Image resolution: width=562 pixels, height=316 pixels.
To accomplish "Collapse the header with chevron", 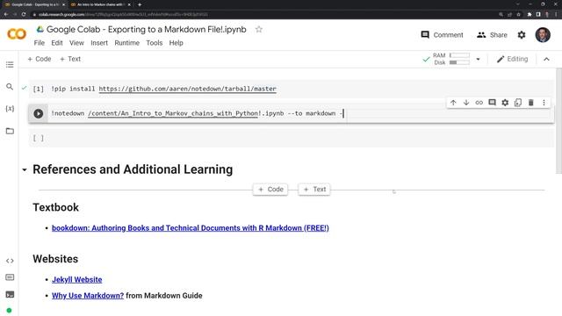I will (x=546, y=59).
